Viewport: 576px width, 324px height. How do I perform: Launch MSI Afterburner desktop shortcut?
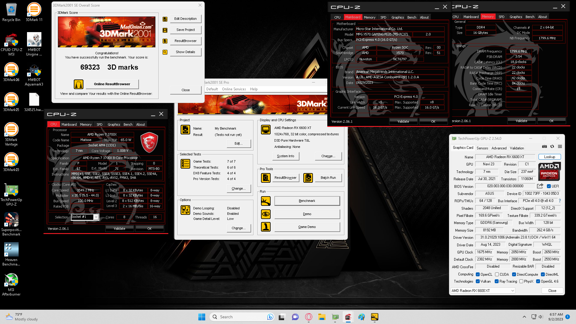[11, 285]
